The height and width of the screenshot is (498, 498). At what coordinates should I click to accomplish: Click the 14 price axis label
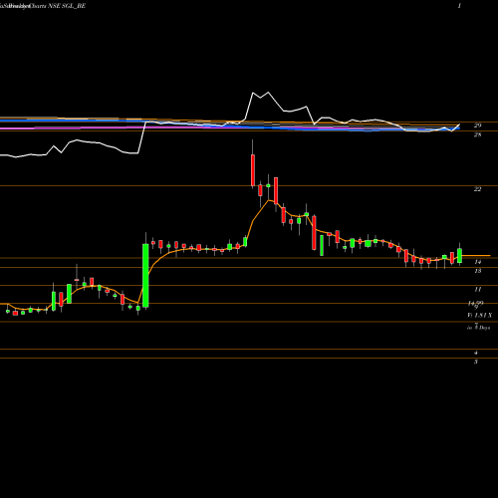(x=477, y=262)
